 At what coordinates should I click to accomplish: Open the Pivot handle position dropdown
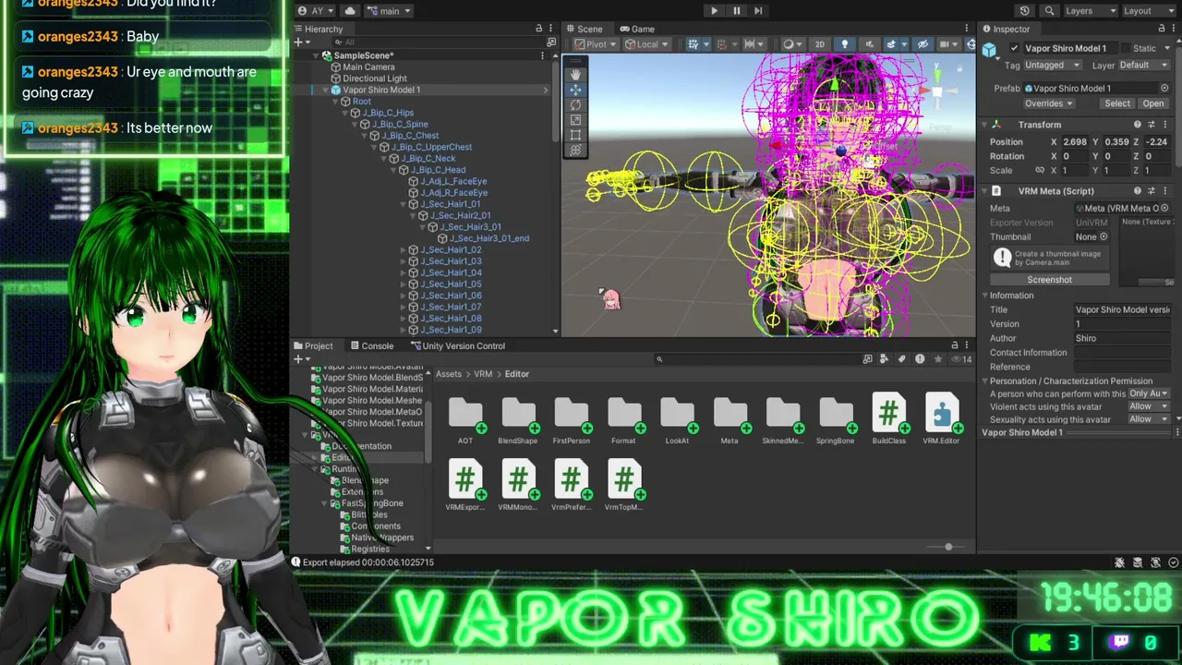coord(596,44)
